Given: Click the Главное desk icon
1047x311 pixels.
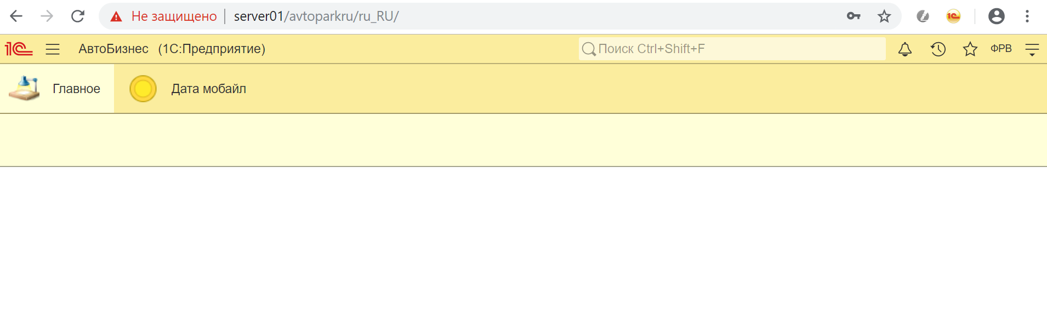Looking at the screenshot, I should (24, 88).
